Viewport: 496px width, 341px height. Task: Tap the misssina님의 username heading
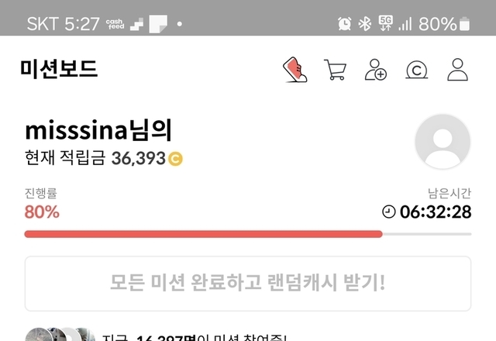click(x=98, y=130)
